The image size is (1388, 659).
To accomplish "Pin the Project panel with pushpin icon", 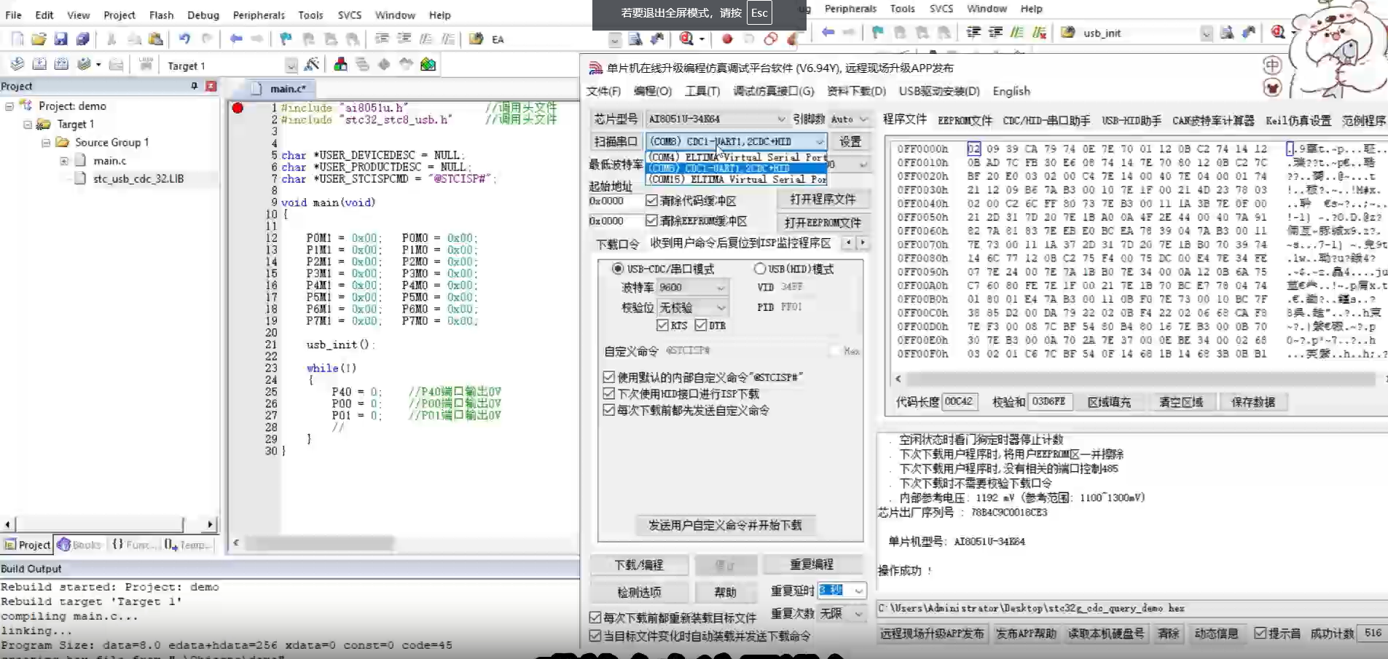I will tap(194, 86).
